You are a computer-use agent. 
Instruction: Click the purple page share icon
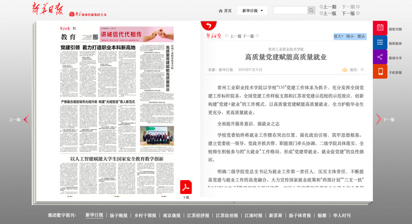tap(380, 57)
